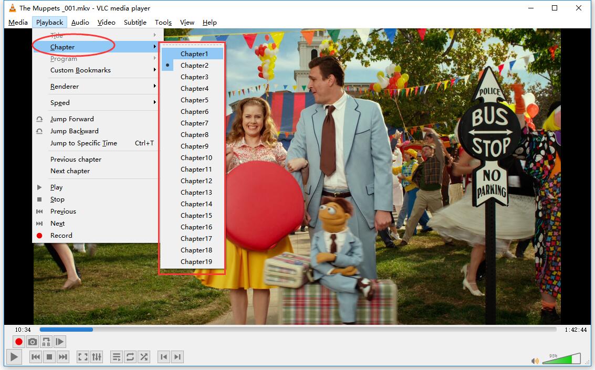Toggle the A-B loop button
595x370 pixels.
click(x=46, y=342)
